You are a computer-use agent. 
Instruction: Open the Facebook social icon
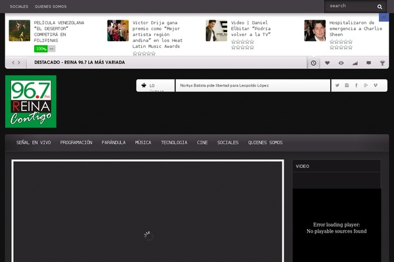click(357, 85)
